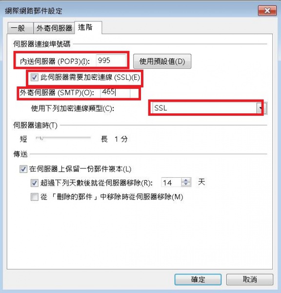Click 使用預設值(D) button

tap(162, 62)
